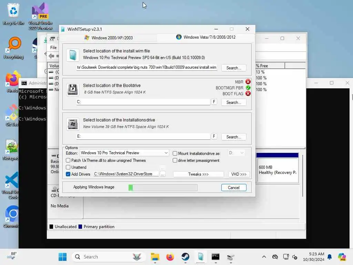
Task: Browse for the drivers folder with ... button
Action: click(163, 174)
